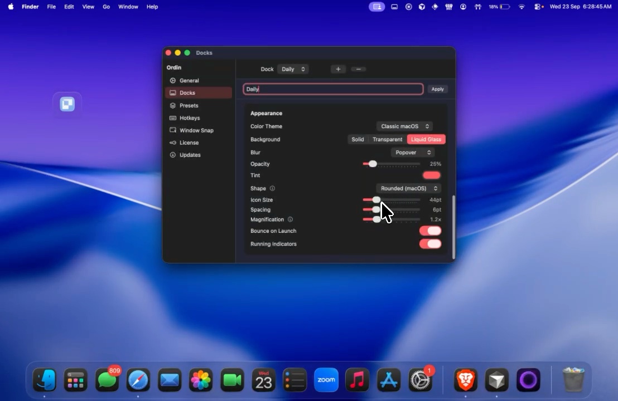This screenshot has width=618, height=401.
Task: Select Liquid Glass background option
Action: point(426,139)
